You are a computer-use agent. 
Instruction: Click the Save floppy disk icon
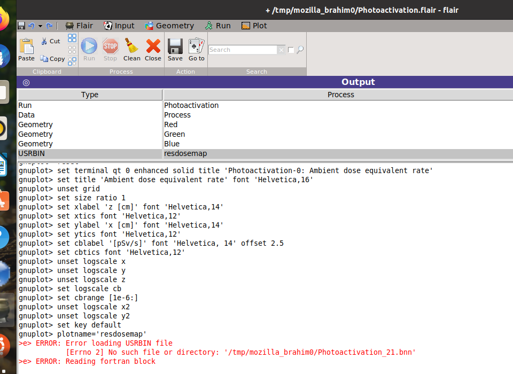(175, 47)
